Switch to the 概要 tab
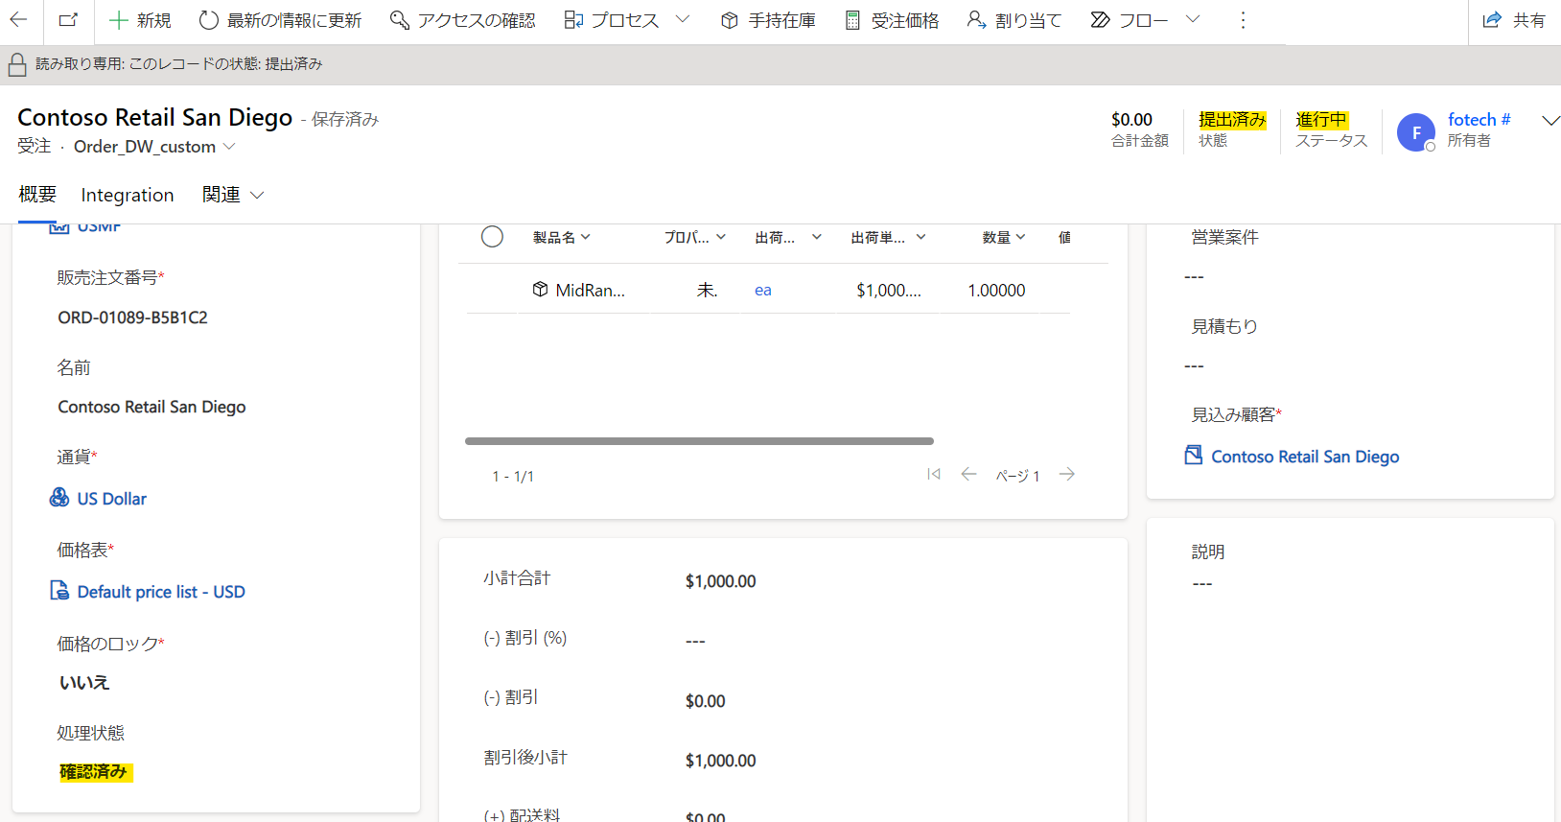 (37, 195)
